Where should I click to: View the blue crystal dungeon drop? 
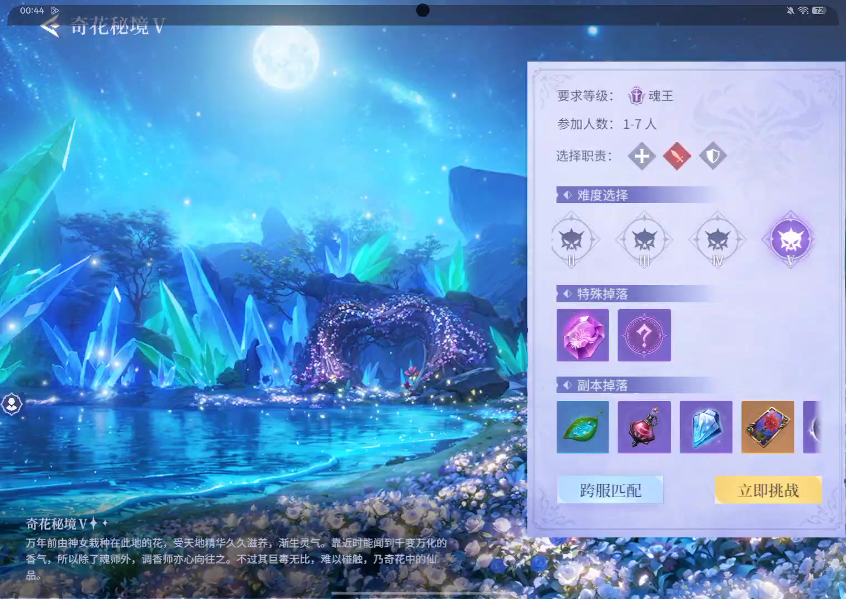[x=706, y=427]
